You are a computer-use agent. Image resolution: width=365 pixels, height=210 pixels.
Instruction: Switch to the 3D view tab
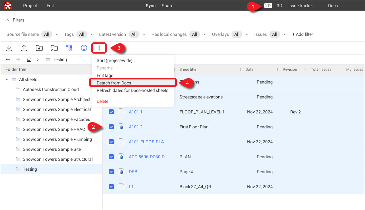pyautogui.click(x=279, y=6)
